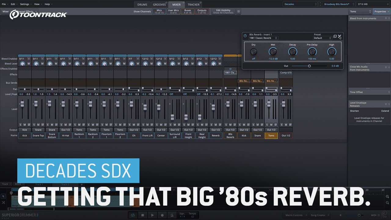Viewport: 391px width, 220px height.
Task: Click the reverb Out level slider
Action: pos(309,66)
